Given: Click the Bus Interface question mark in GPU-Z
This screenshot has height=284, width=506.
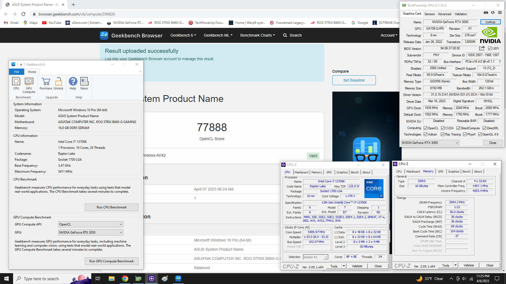Looking at the screenshot, I should (x=500, y=62).
